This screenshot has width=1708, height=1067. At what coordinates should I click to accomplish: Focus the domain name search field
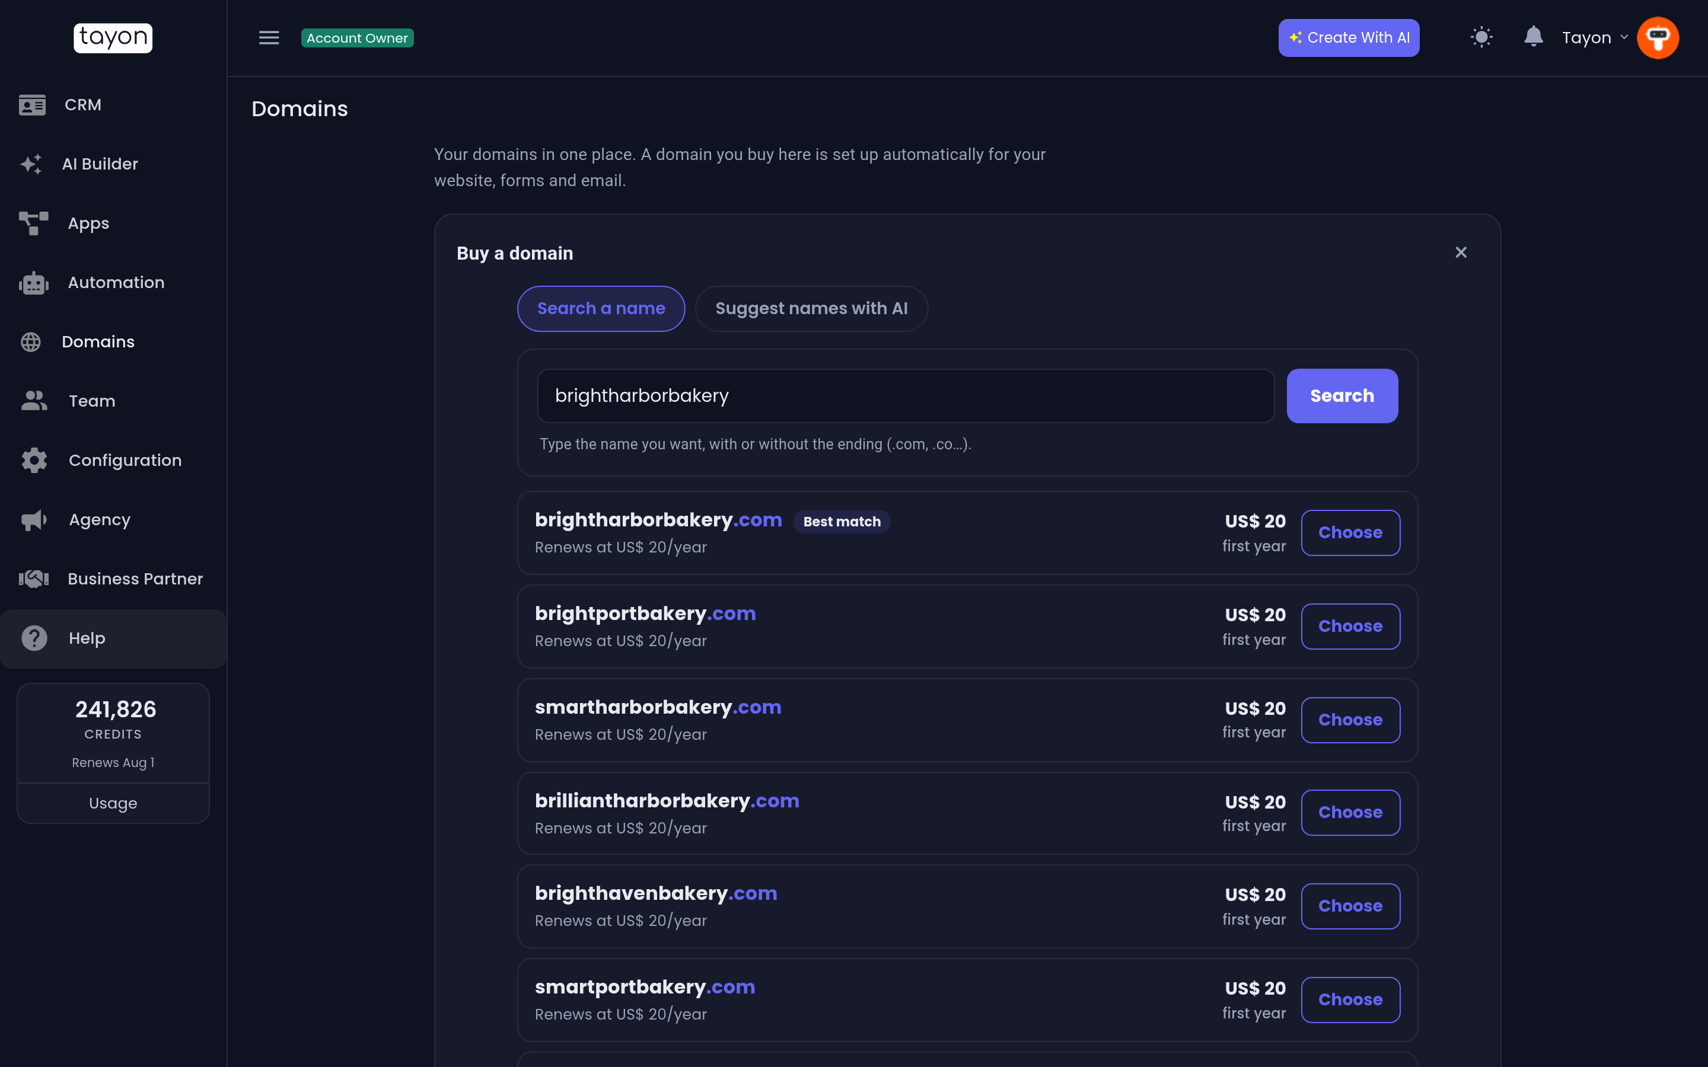tap(906, 396)
